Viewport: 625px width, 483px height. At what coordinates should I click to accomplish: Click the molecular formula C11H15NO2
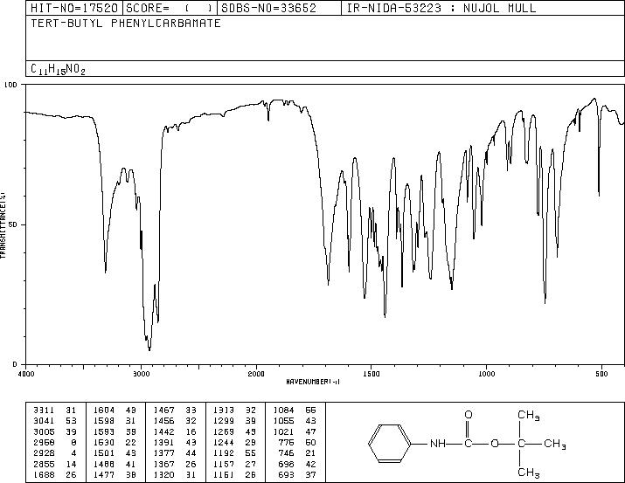[x=59, y=69]
